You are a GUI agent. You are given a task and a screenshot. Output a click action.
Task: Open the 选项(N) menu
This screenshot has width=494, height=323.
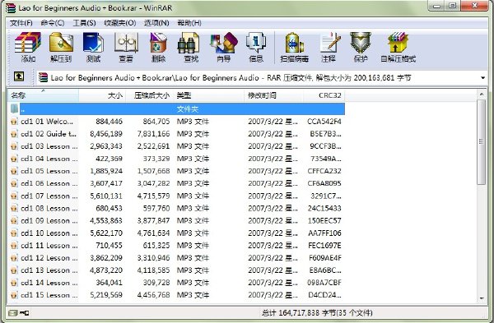point(156,23)
